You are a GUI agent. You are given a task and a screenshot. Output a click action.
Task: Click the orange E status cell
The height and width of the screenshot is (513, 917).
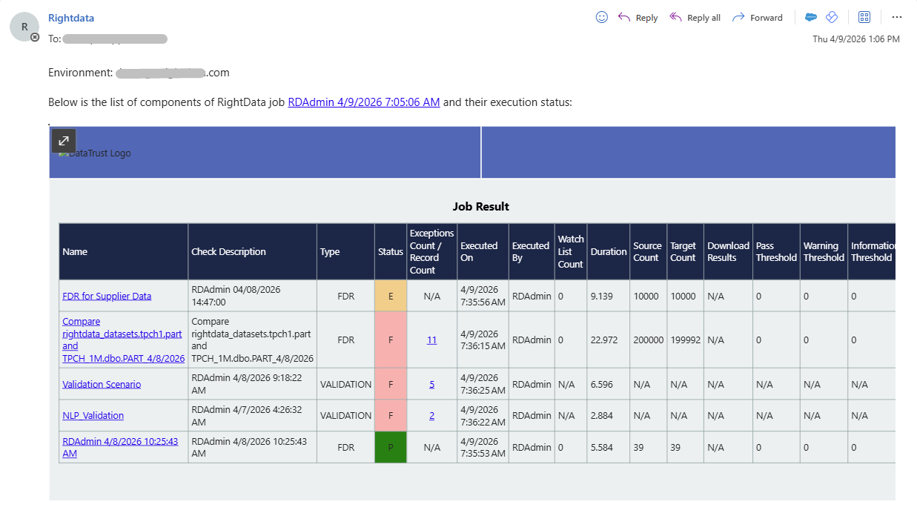pos(391,296)
